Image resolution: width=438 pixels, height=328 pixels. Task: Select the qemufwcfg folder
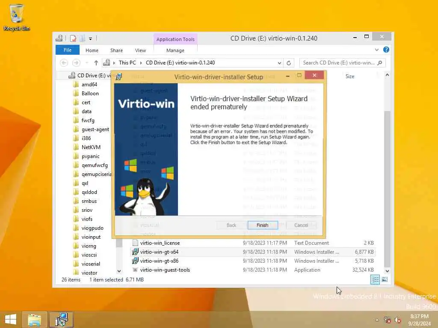click(95, 165)
